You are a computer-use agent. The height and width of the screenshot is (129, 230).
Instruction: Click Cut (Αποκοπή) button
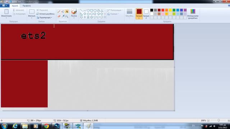click(x=18, y=10)
